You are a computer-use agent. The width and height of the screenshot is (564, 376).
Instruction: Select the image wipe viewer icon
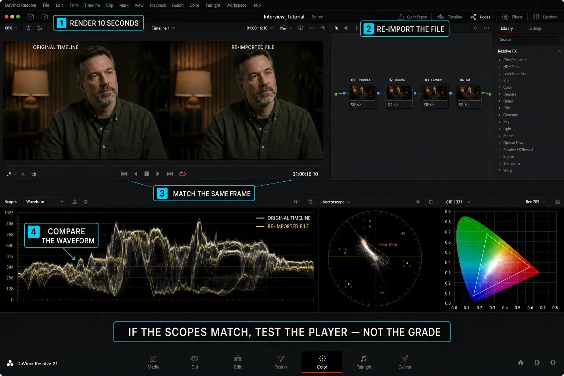tap(283, 28)
